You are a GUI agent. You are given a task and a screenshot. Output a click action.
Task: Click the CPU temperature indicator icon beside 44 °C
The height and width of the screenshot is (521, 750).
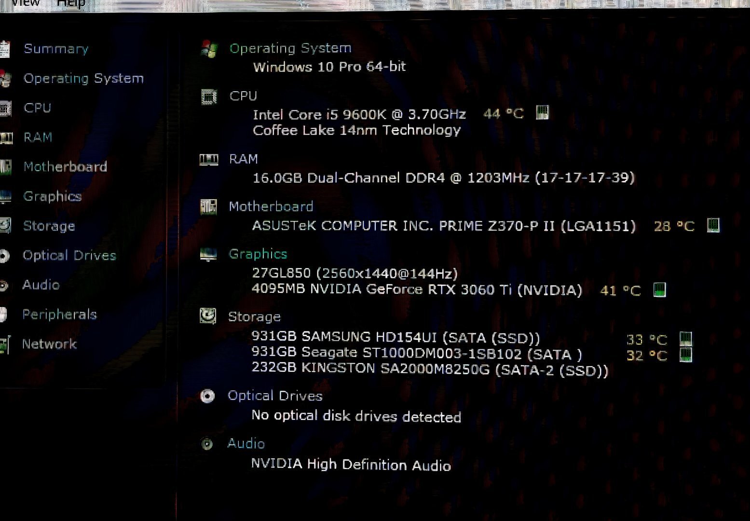(x=543, y=113)
